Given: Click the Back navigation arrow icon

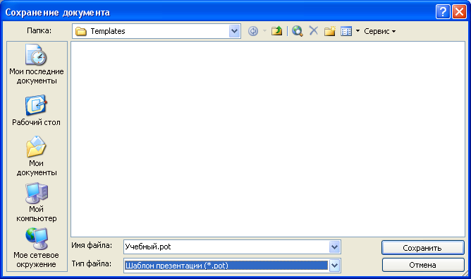Looking at the screenshot, I should 253,31.
